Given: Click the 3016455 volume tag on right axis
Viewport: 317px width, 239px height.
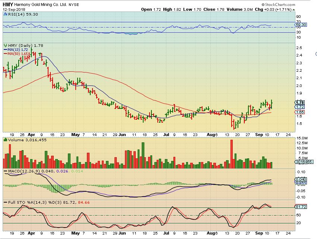Looking at the screenshot, I should click(x=304, y=162).
